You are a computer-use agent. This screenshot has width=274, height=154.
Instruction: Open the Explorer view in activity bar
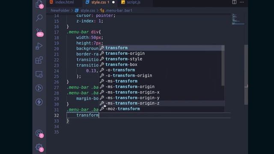(39, 4)
